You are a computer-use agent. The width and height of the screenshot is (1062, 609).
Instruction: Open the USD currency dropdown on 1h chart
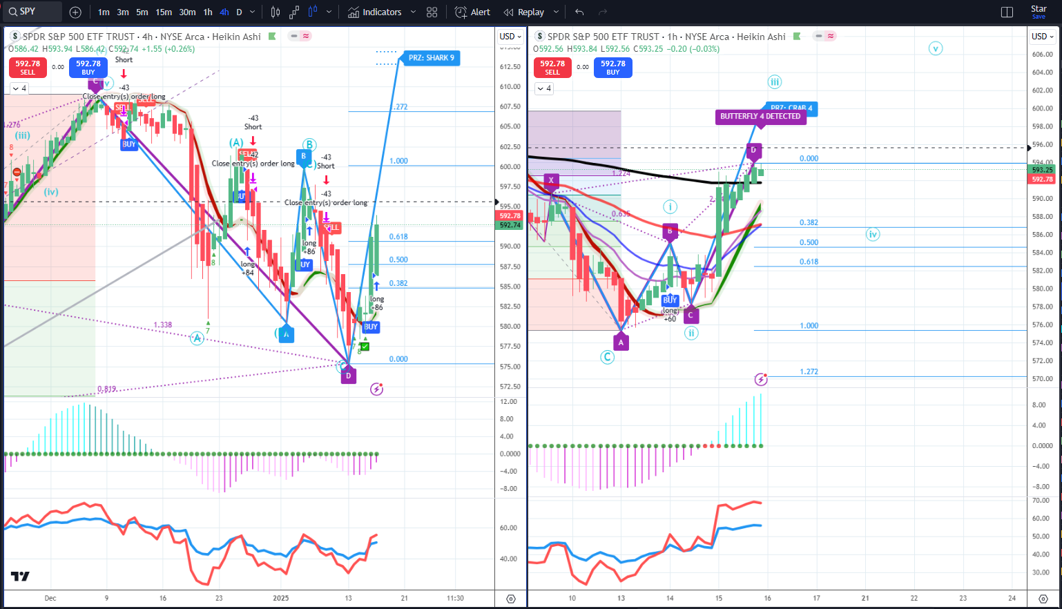pyautogui.click(x=1042, y=37)
